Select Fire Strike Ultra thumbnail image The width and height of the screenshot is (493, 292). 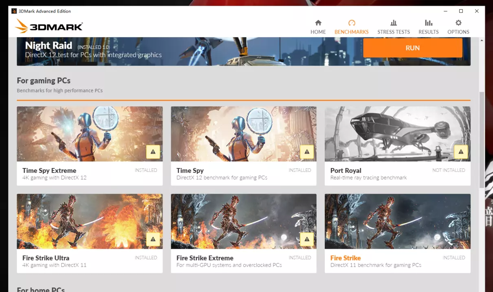[x=90, y=221]
